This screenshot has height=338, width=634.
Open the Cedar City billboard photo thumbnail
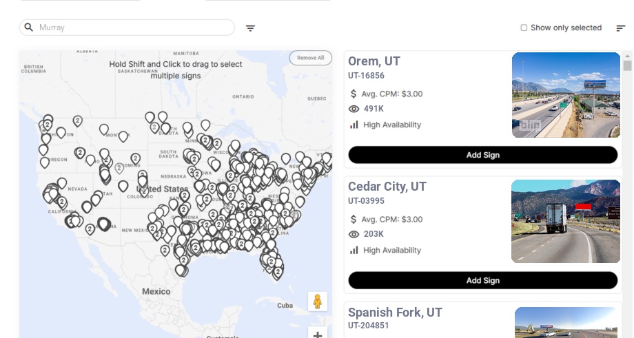coord(566,221)
